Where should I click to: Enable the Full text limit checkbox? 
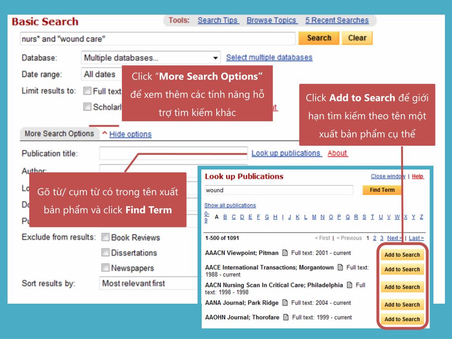tap(87, 91)
